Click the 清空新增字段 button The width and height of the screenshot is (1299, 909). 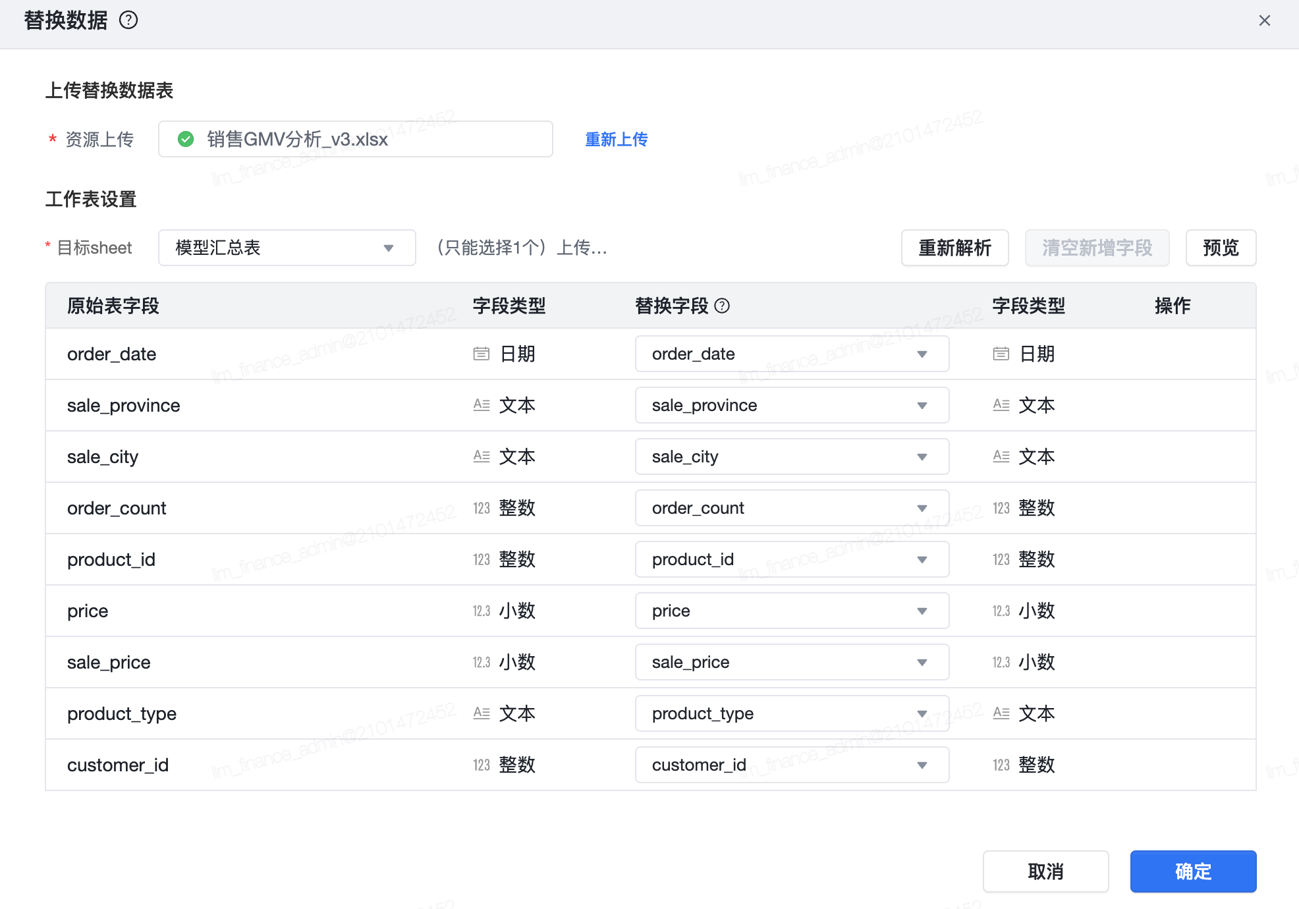click(x=1097, y=248)
